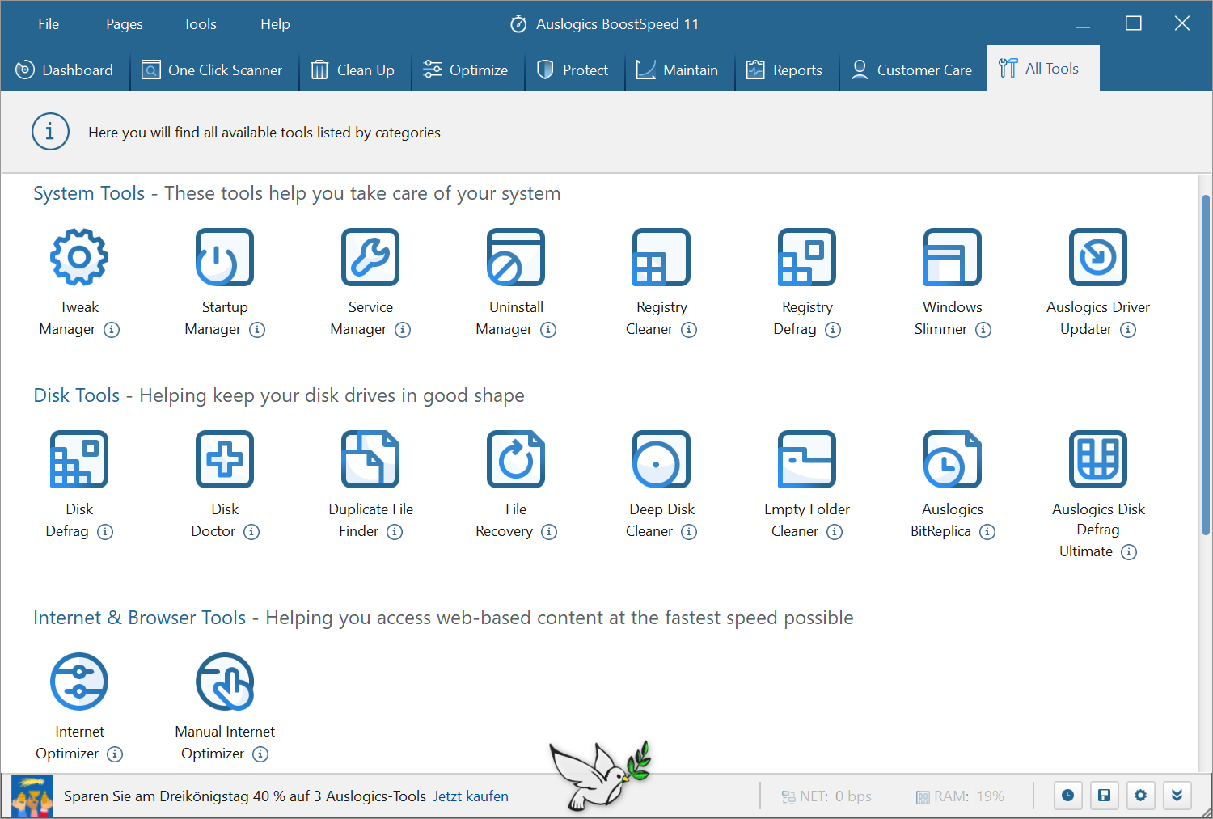
Task: Open the Internet Optimizer tool
Action: [x=79, y=682]
